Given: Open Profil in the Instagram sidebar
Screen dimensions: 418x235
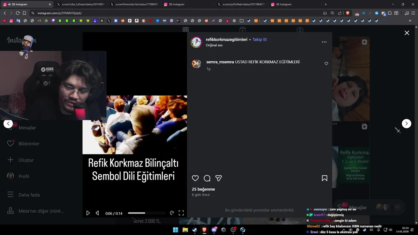Looking at the screenshot, I should (19, 176).
